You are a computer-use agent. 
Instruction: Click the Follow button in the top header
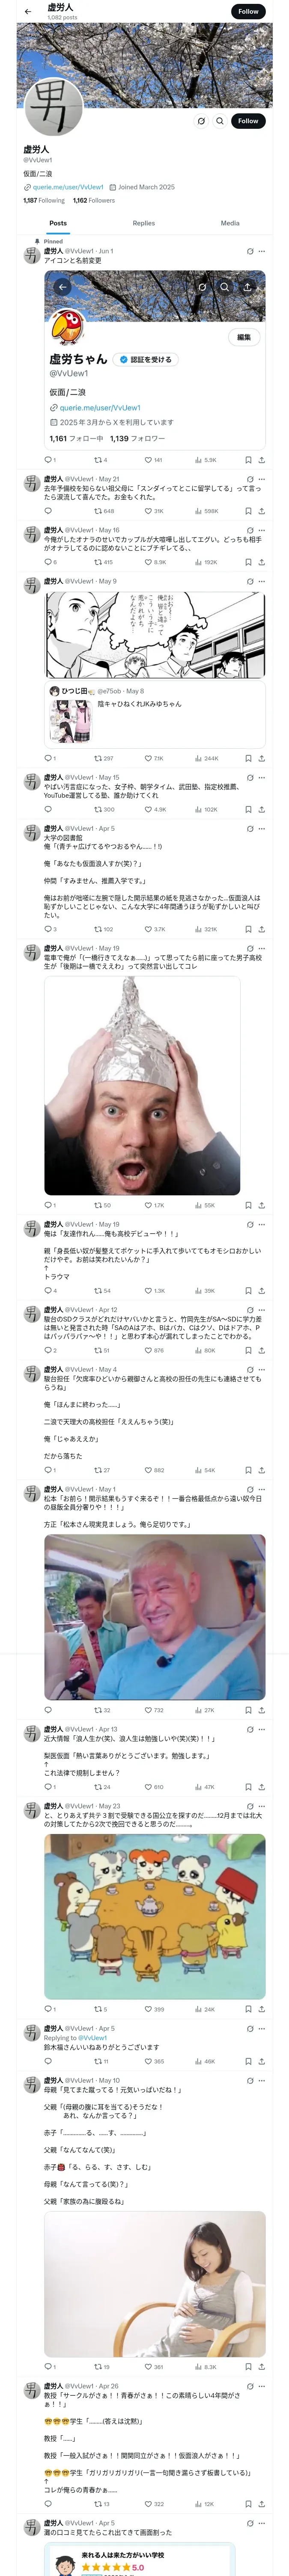[248, 12]
